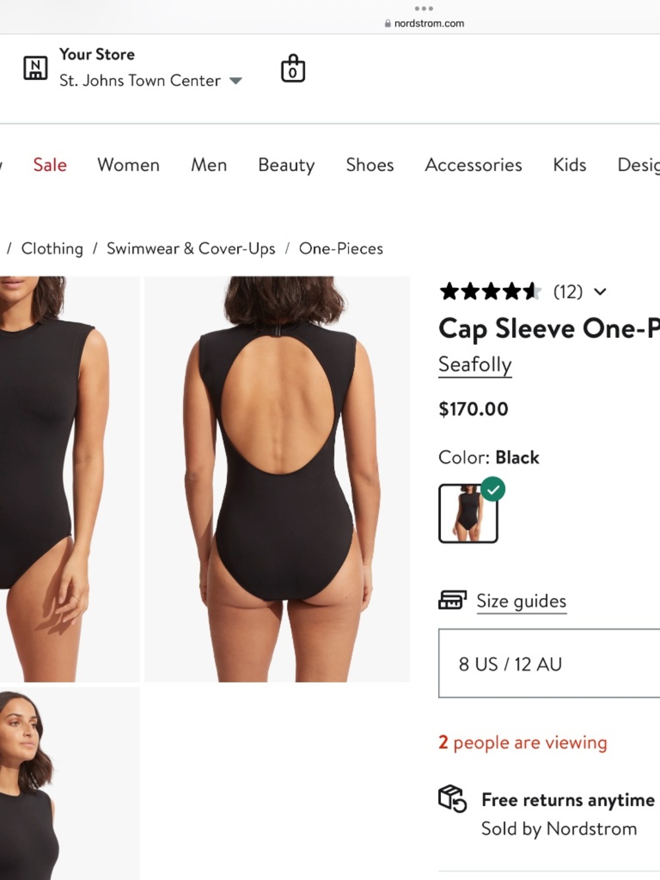
Task: Open the shopping bag via bag icon
Action: pos(293,69)
